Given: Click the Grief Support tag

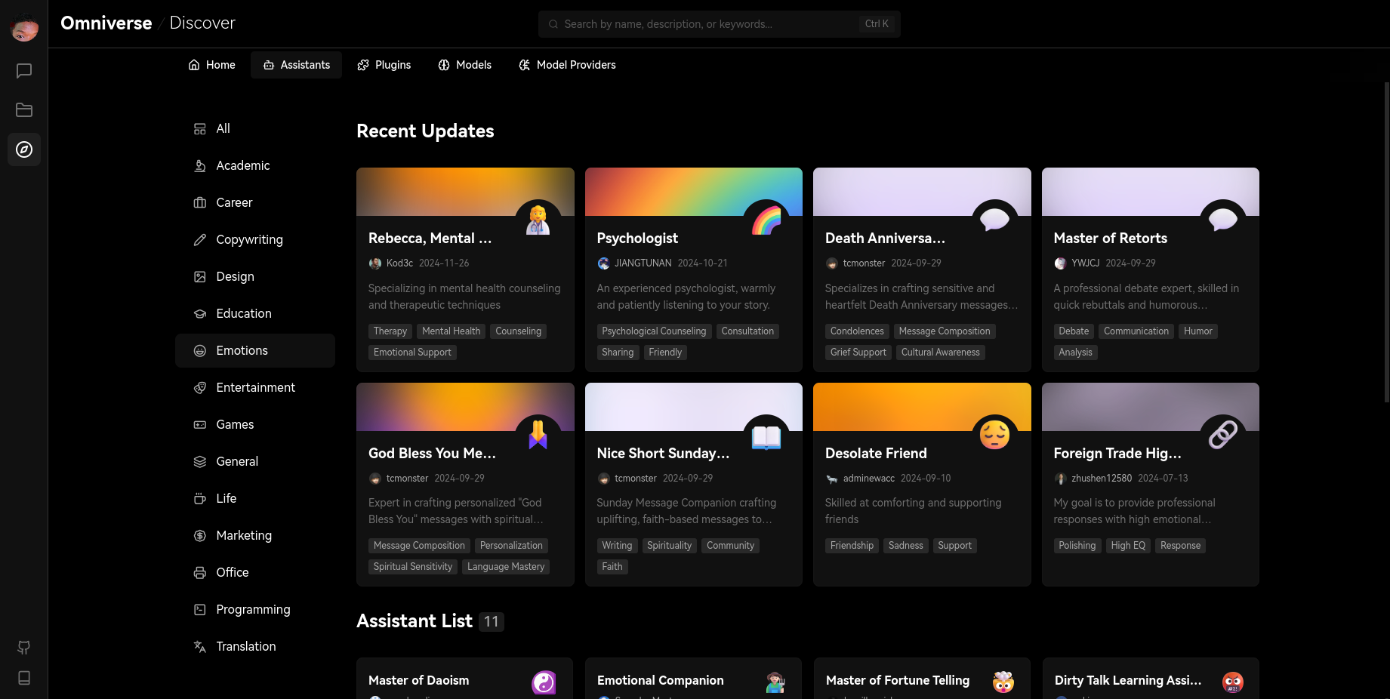Looking at the screenshot, I should pyautogui.click(x=858, y=353).
